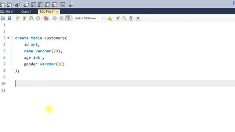
Task: Click line number 1 in the gutter
Action: [4, 25]
